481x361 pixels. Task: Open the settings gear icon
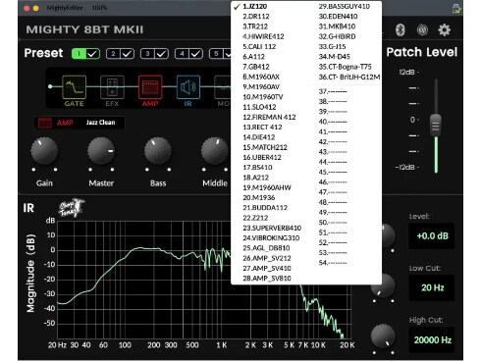click(x=444, y=29)
